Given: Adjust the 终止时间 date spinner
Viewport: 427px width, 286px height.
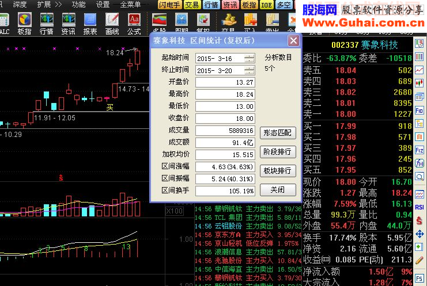Looking at the screenshot, I should click(250, 70).
